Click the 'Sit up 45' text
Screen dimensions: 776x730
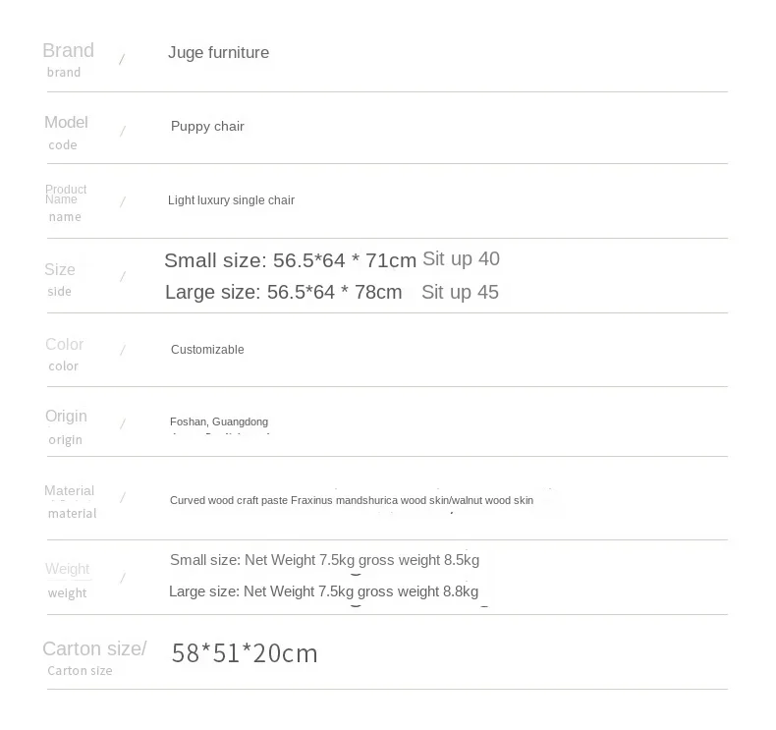point(460,292)
